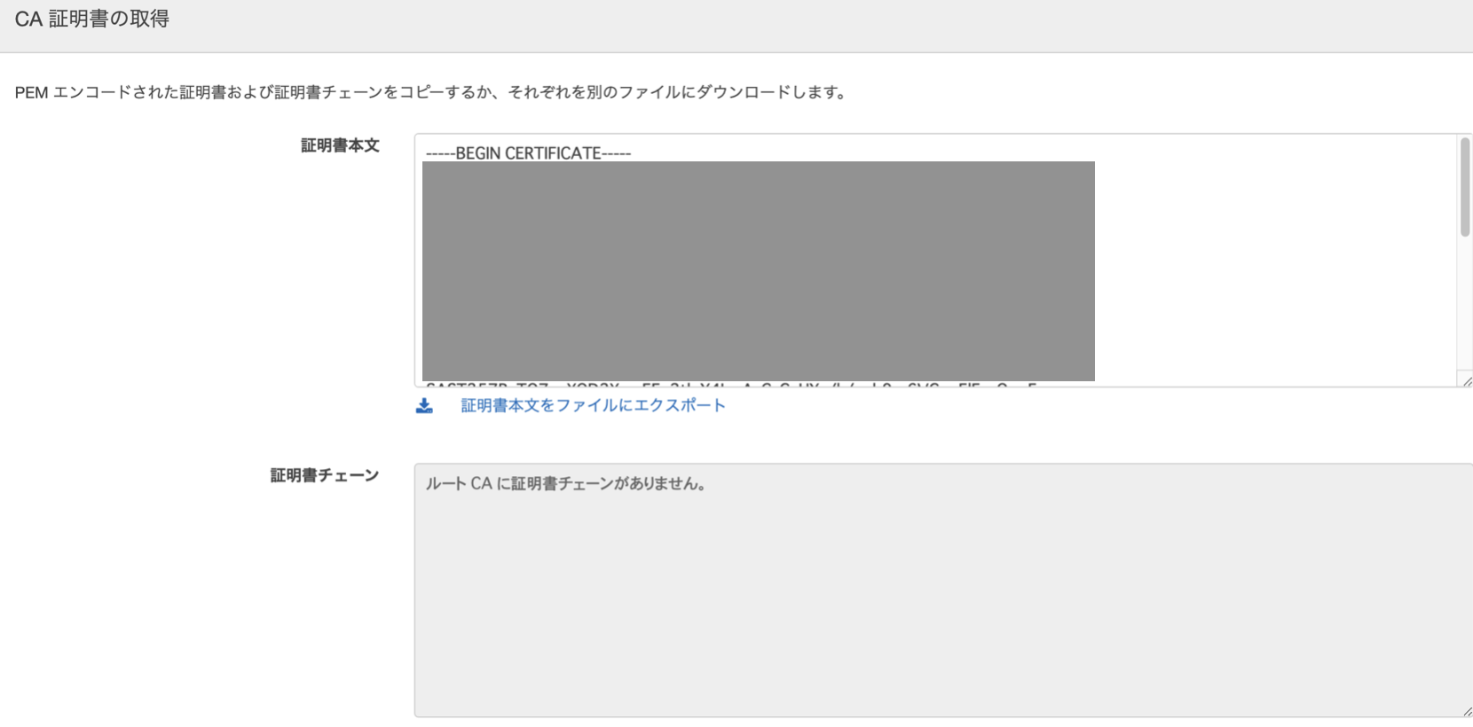This screenshot has width=1473, height=727.
Task: Click the certificate body scrollbar thumb
Action: coord(1464,187)
